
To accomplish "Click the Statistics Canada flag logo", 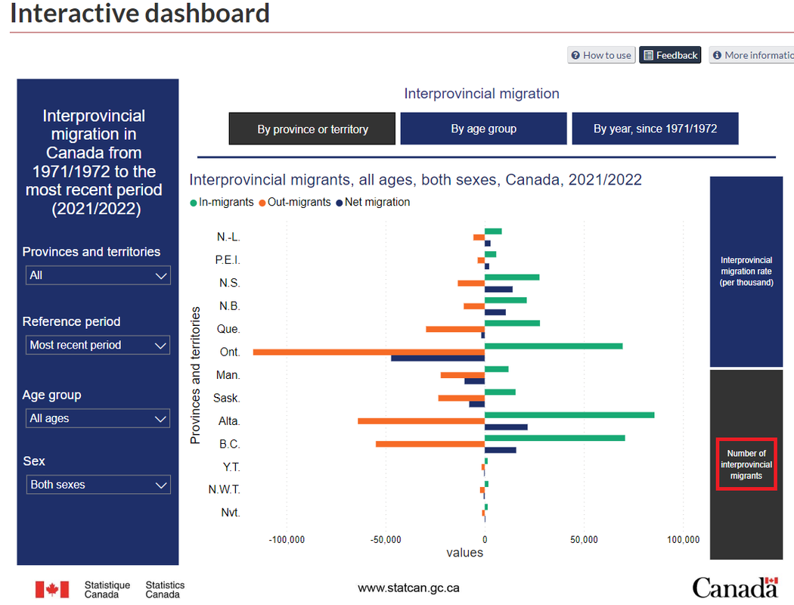I will [x=51, y=589].
